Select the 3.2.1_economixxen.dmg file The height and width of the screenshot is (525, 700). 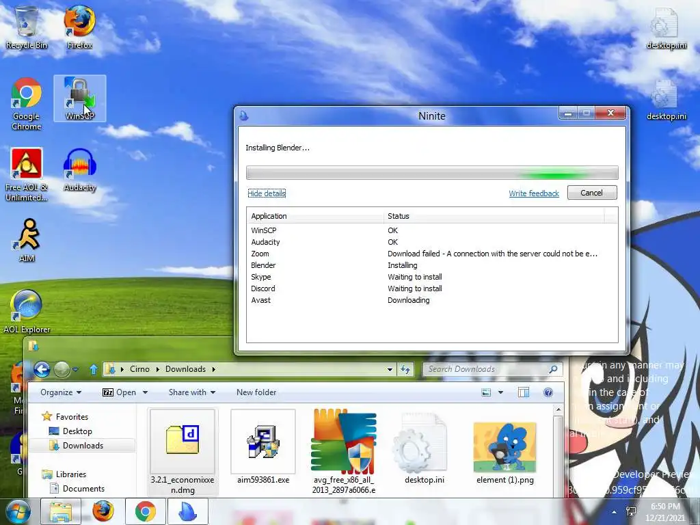(183, 453)
